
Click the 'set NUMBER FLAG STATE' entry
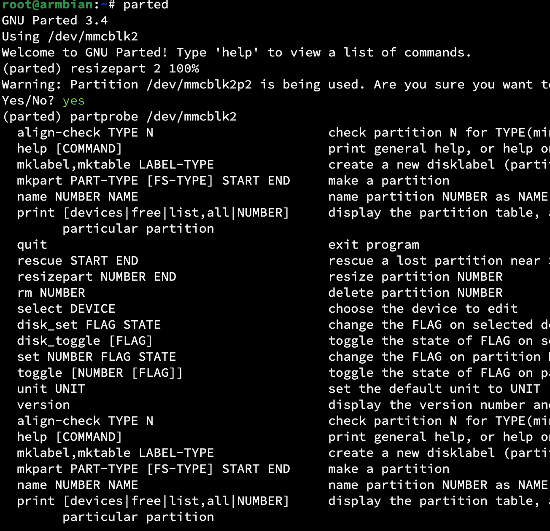(x=97, y=357)
